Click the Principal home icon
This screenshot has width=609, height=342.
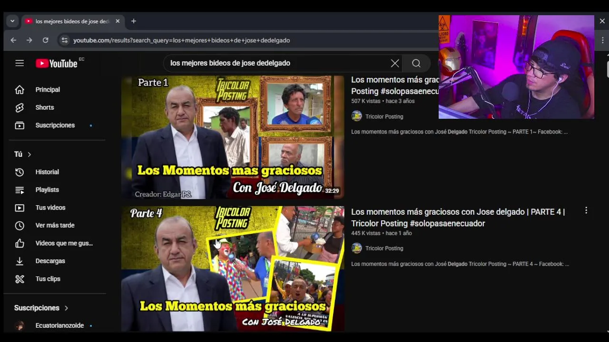20,89
